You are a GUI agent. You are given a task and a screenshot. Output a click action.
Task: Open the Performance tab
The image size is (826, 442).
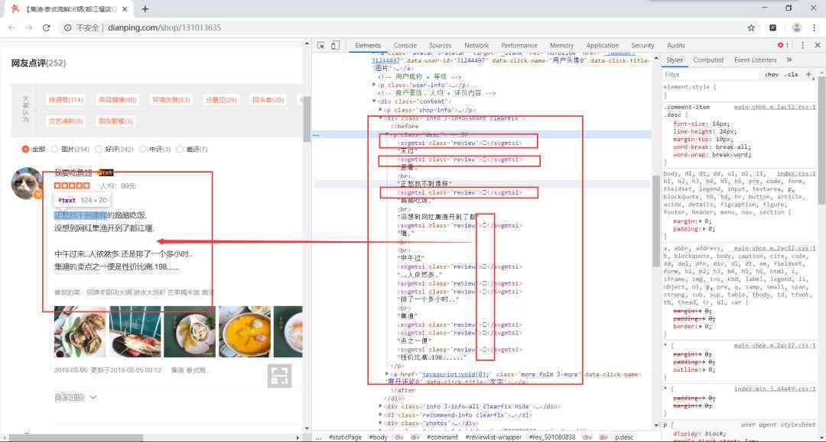(x=519, y=46)
